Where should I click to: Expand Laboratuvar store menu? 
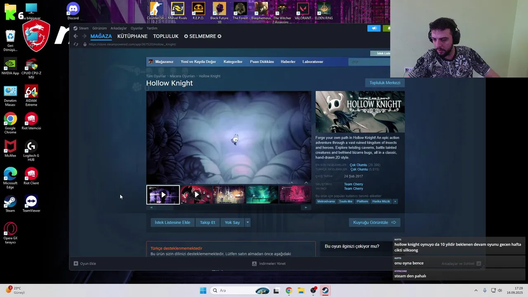tap(313, 62)
